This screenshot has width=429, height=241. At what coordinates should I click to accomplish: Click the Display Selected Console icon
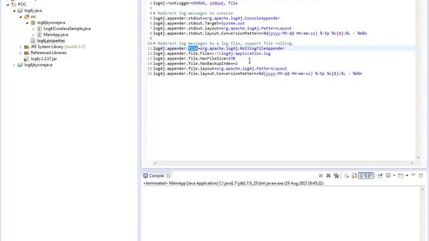pos(388,175)
